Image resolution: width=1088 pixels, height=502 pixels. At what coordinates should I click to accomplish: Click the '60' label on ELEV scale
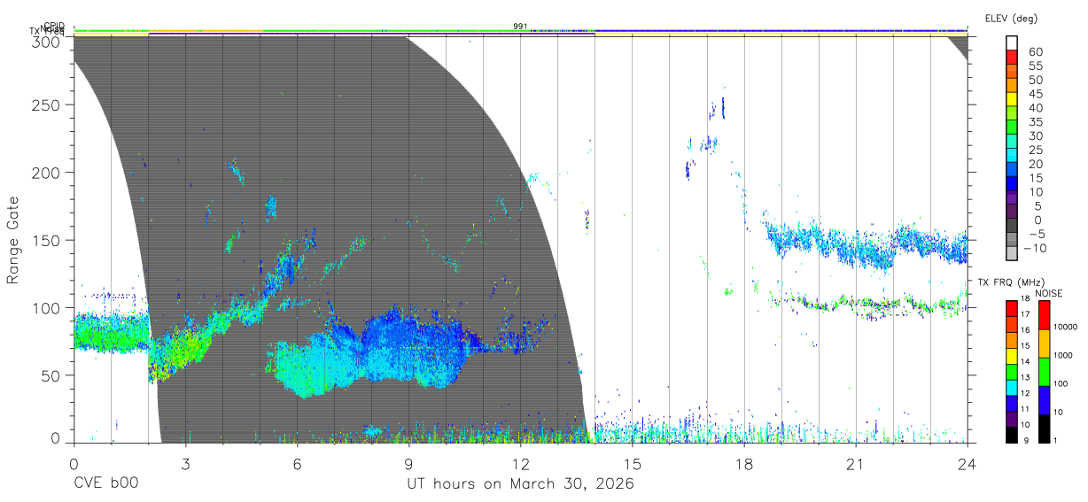tap(1035, 51)
